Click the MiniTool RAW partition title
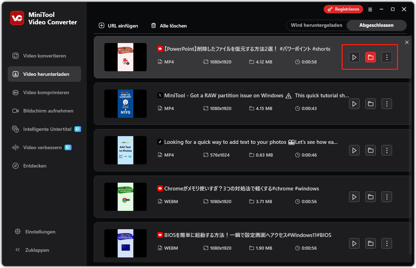The image size is (416, 268). 256,96
